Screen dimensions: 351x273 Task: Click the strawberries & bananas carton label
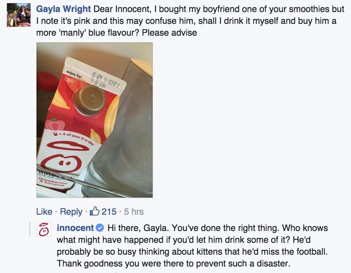pyautogui.click(x=53, y=182)
